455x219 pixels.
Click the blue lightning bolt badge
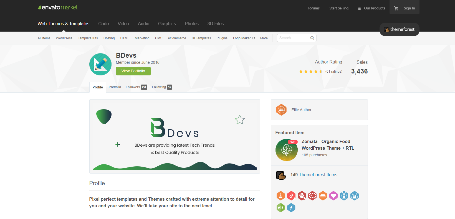pos(291,208)
